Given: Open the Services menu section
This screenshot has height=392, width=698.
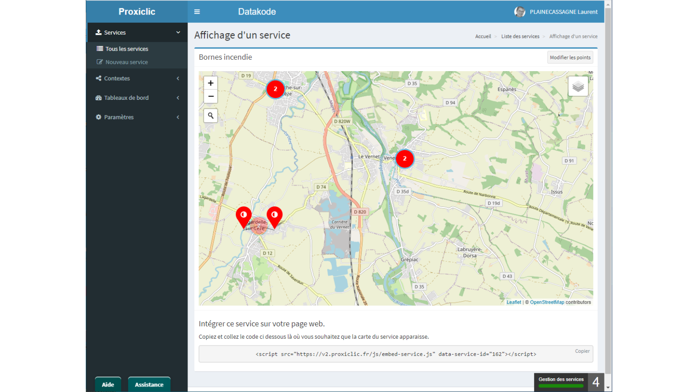Looking at the screenshot, I should [x=137, y=32].
